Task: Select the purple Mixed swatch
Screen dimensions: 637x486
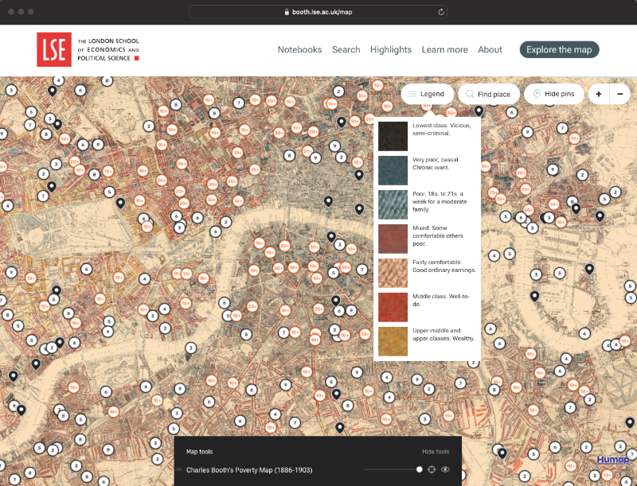Action: point(393,239)
